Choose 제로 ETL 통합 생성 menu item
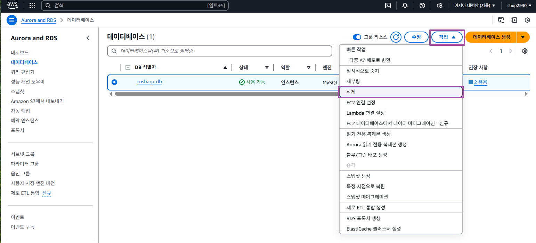Screen dimensions: 536x243 pos(401,207)
